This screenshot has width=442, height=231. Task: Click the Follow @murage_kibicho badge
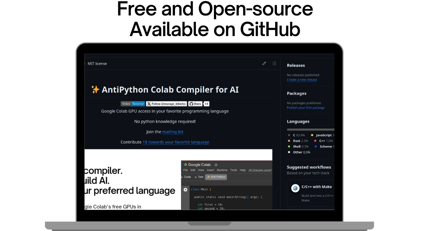coord(166,104)
